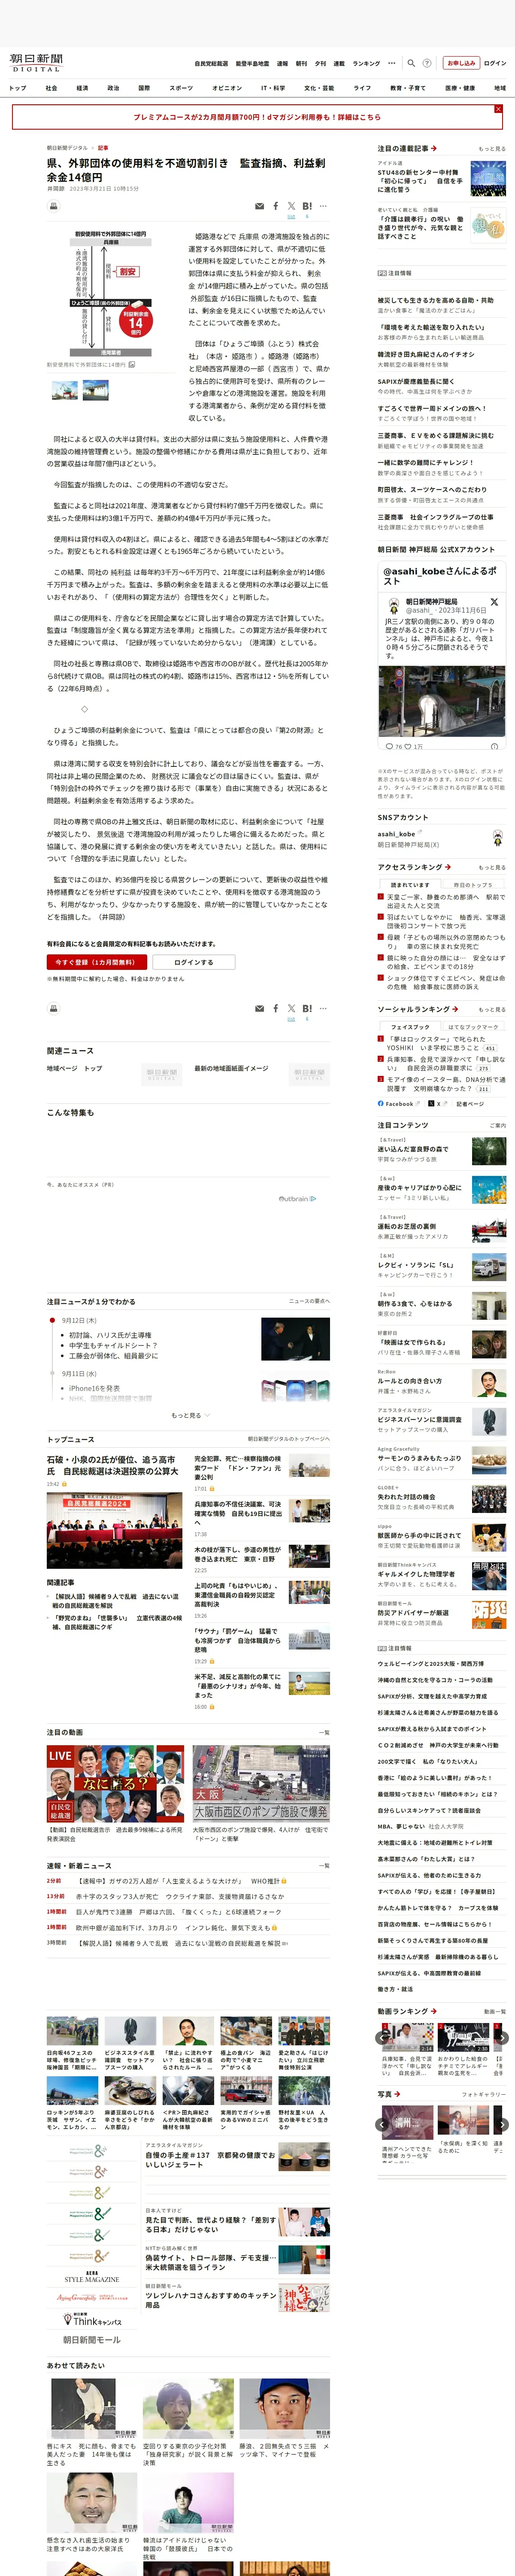Bookmark article with top Hatena B! icon
The height and width of the screenshot is (2576, 515).
pyautogui.click(x=307, y=206)
